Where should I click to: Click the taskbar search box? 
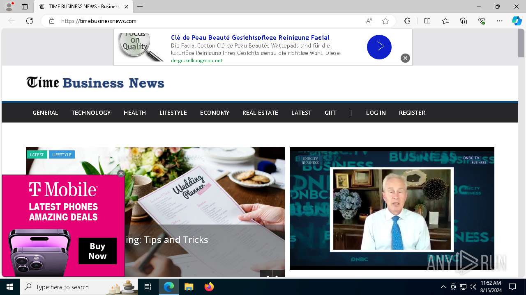[79, 287]
